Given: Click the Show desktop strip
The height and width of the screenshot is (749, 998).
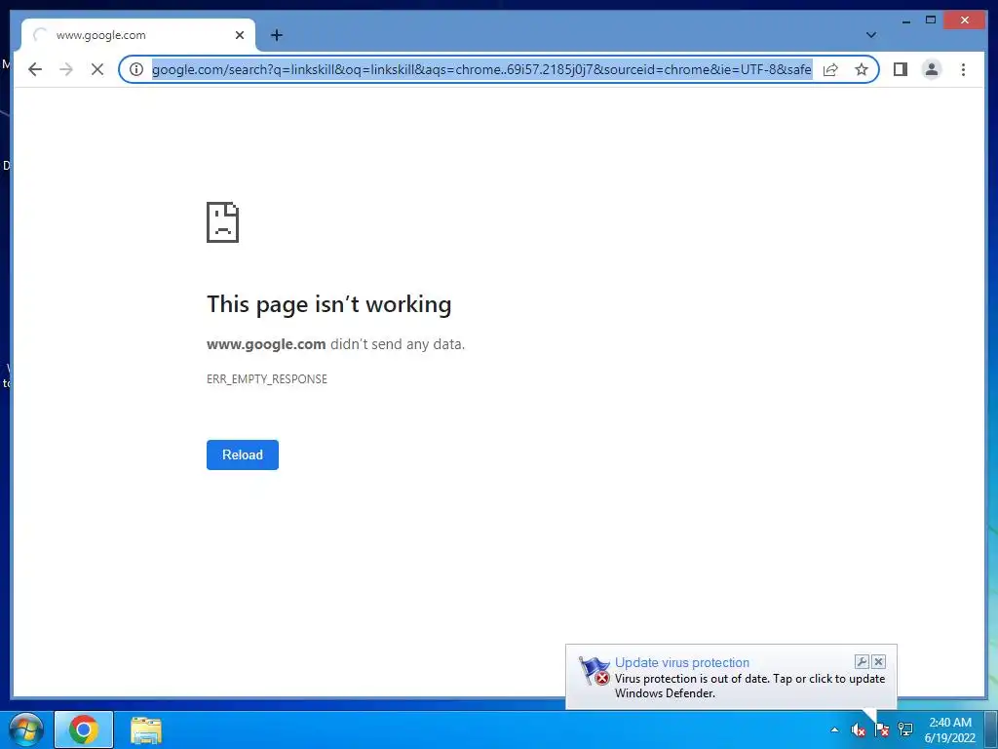Looking at the screenshot, I should pos(991,729).
